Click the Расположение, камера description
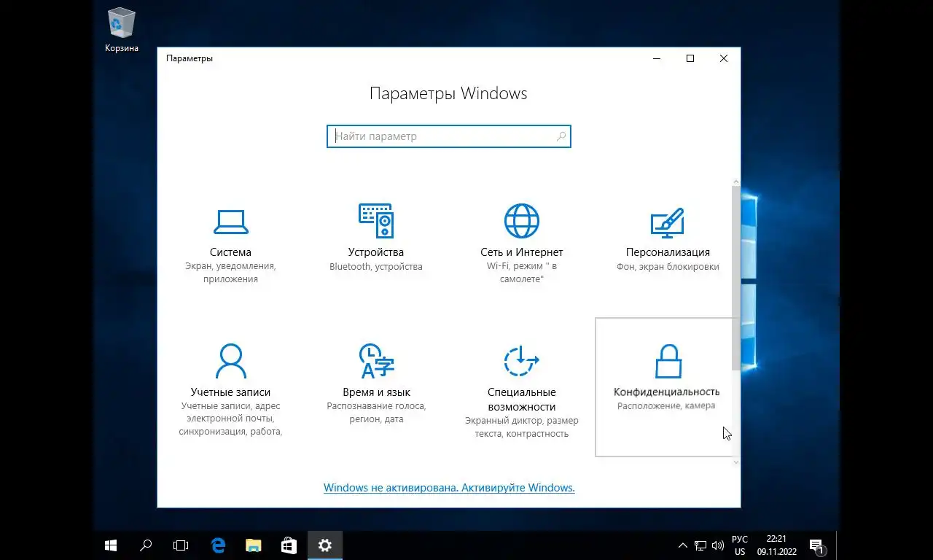The width and height of the screenshot is (933, 560). point(666,406)
